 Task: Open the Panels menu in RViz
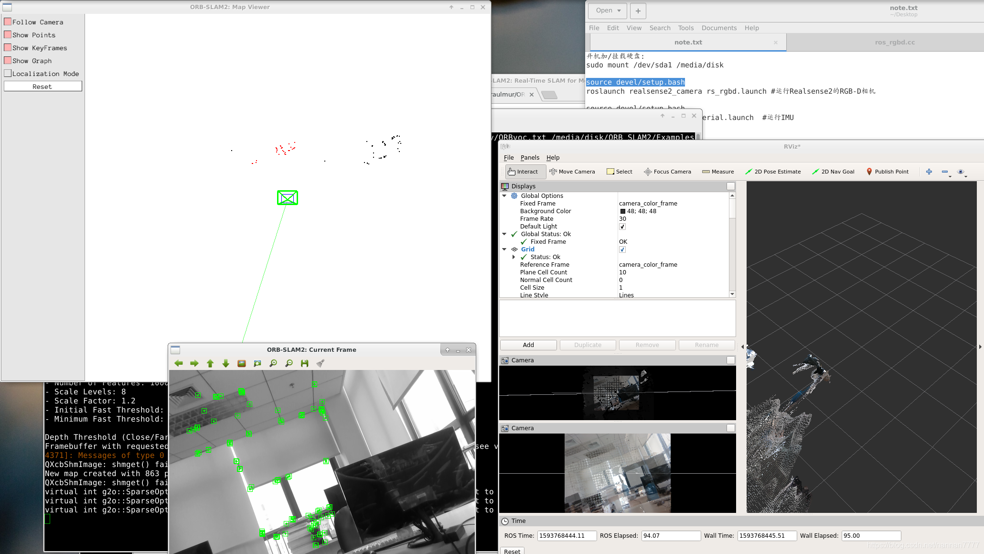[530, 158]
